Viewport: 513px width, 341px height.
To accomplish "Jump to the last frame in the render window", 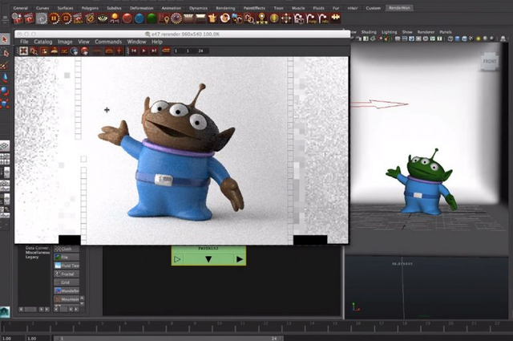I will coord(153,51).
